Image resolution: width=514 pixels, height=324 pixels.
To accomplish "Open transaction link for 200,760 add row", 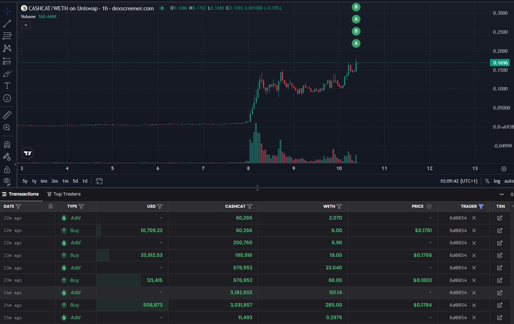I will tap(499, 243).
